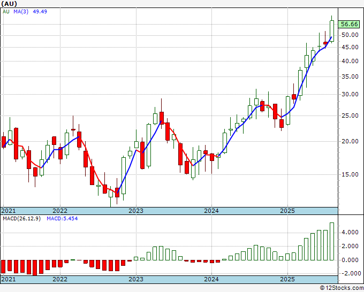Click the 0.000 MACD axis label
The height and width of the screenshot is (292, 364).
350,260
